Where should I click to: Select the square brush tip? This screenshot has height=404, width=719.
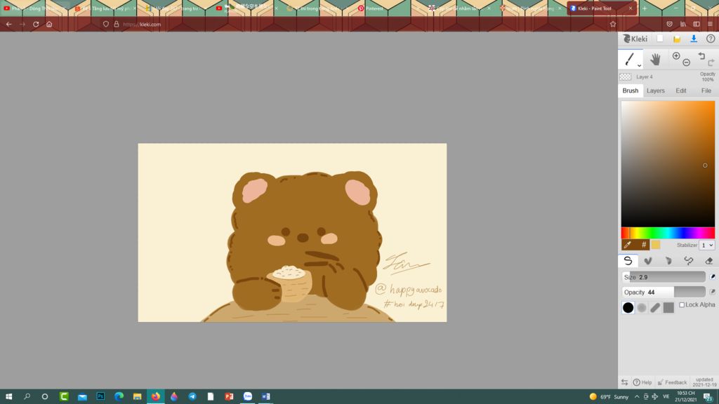pos(668,307)
